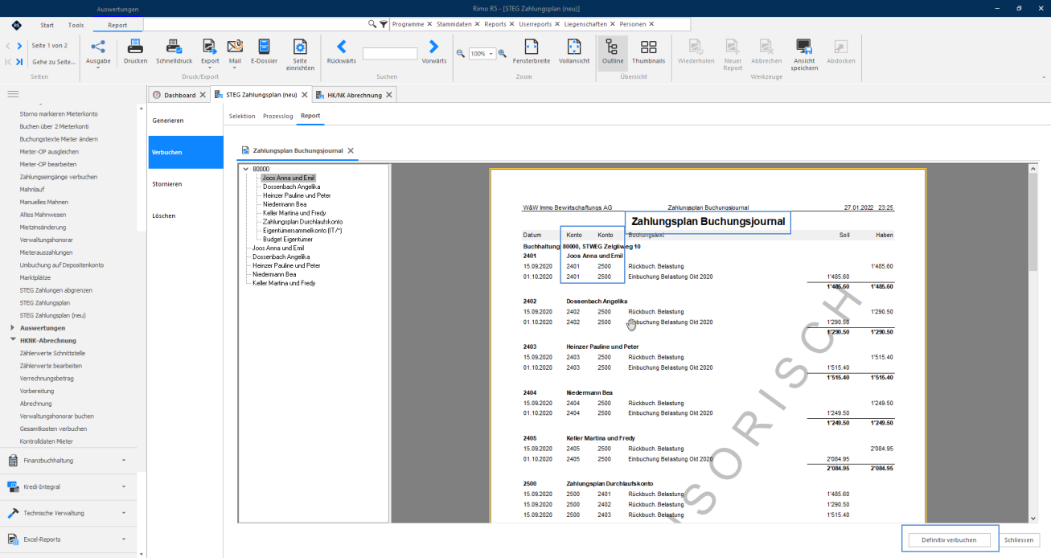The height and width of the screenshot is (558, 1051).
Task: Show the Thumbnails overview
Action: 648,51
